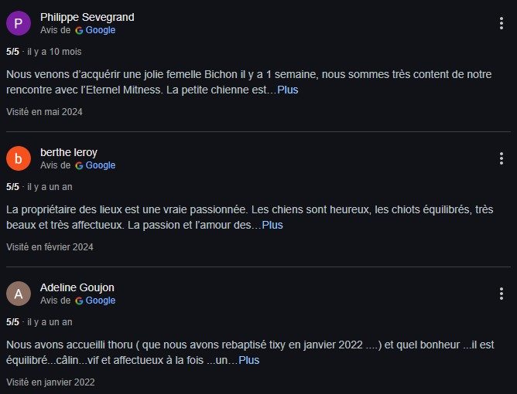Expand Adeline Goujon's review with Plus
517x394 pixels.
coord(248,360)
